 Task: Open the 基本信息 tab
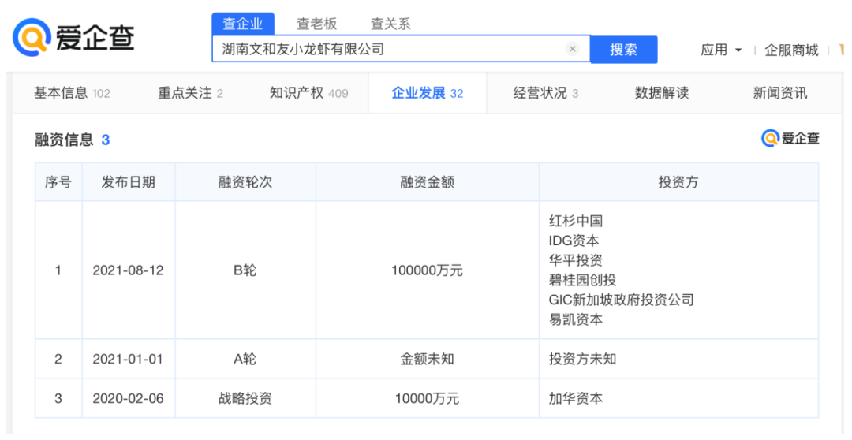click(72, 93)
